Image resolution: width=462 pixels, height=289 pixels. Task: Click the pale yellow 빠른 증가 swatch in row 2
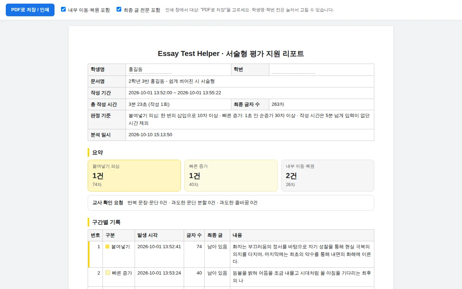click(x=108, y=273)
